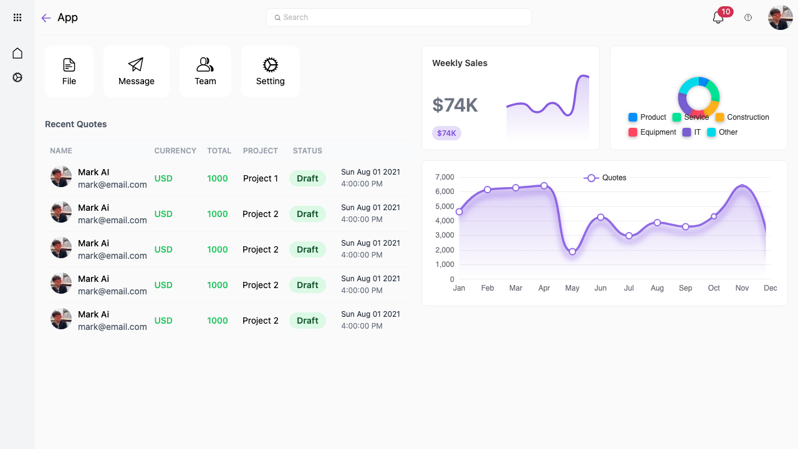The image size is (798, 449).
Task: Select the home icon in the sidebar
Action: [x=17, y=53]
